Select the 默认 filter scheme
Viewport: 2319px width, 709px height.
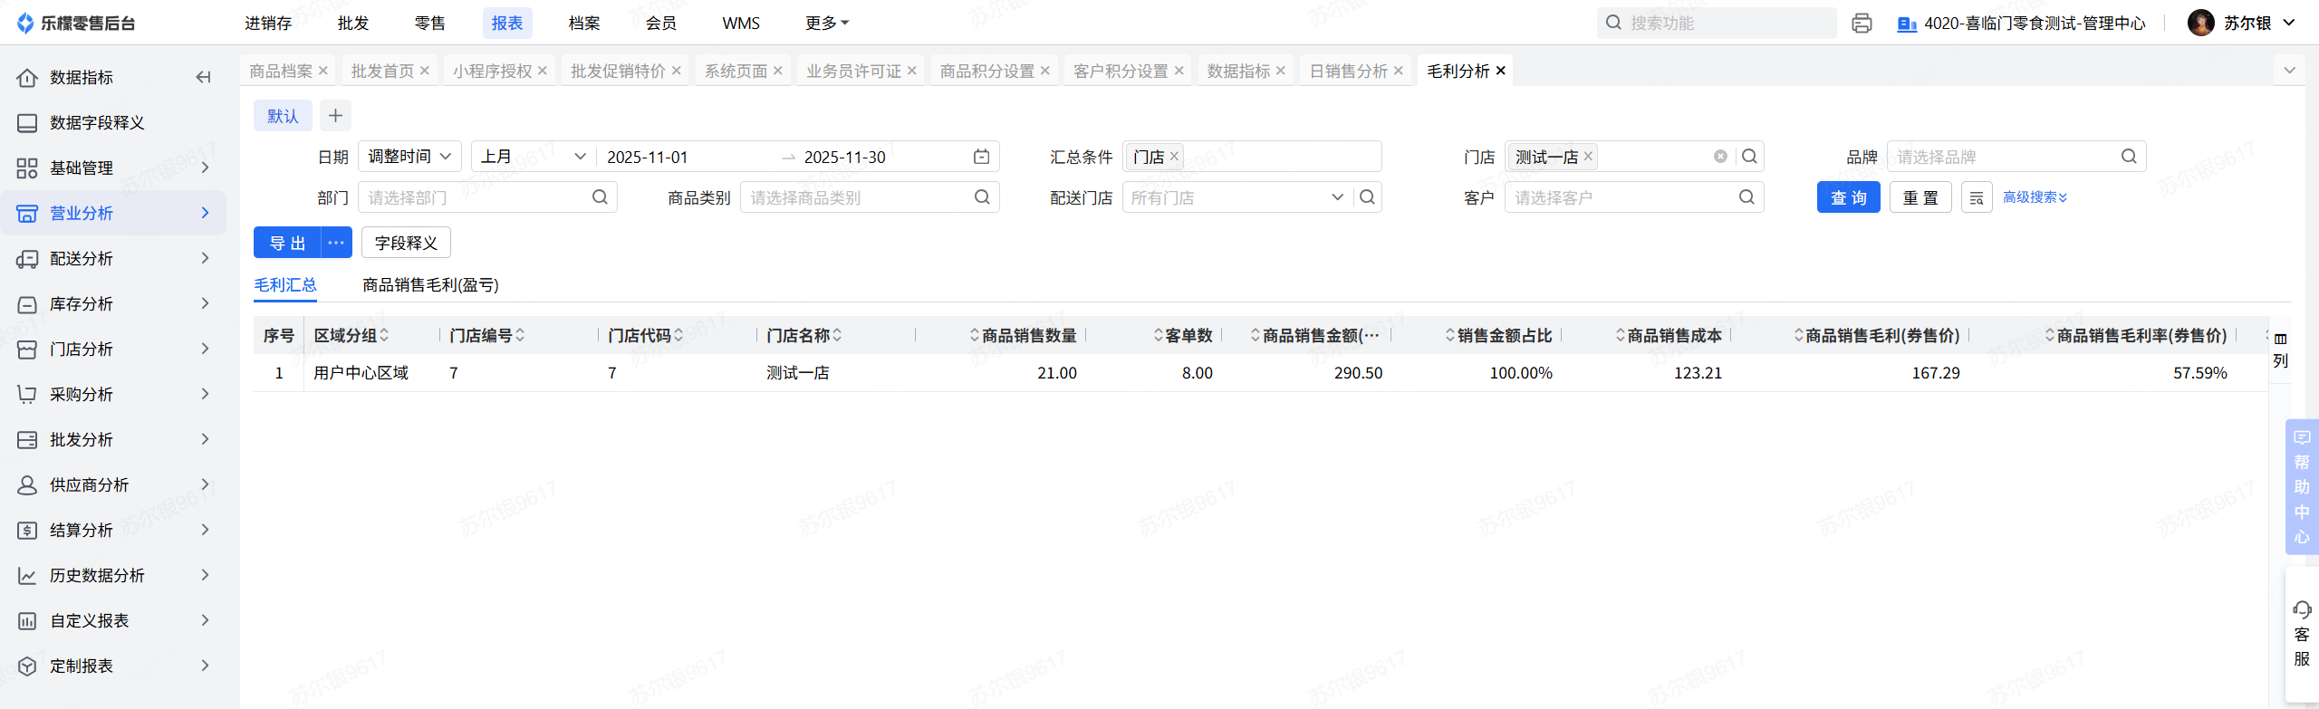point(283,116)
